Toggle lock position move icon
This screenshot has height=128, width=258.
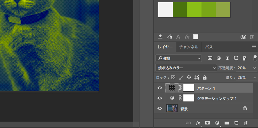tap(189, 77)
